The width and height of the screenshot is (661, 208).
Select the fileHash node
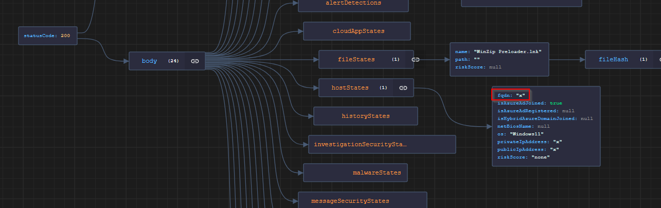pos(613,60)
